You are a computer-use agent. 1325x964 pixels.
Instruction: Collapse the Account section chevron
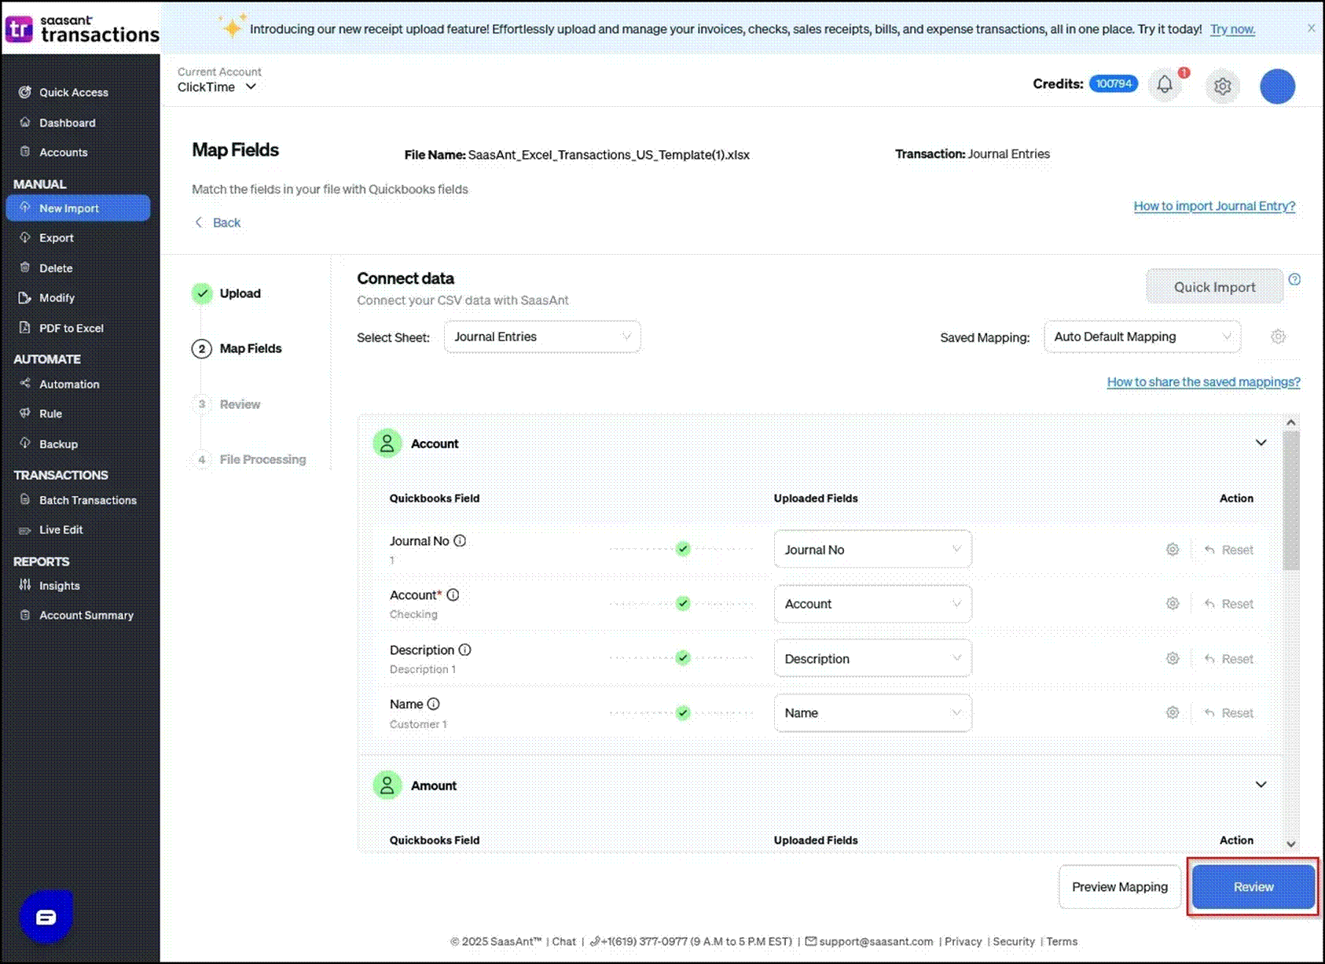1261,443
